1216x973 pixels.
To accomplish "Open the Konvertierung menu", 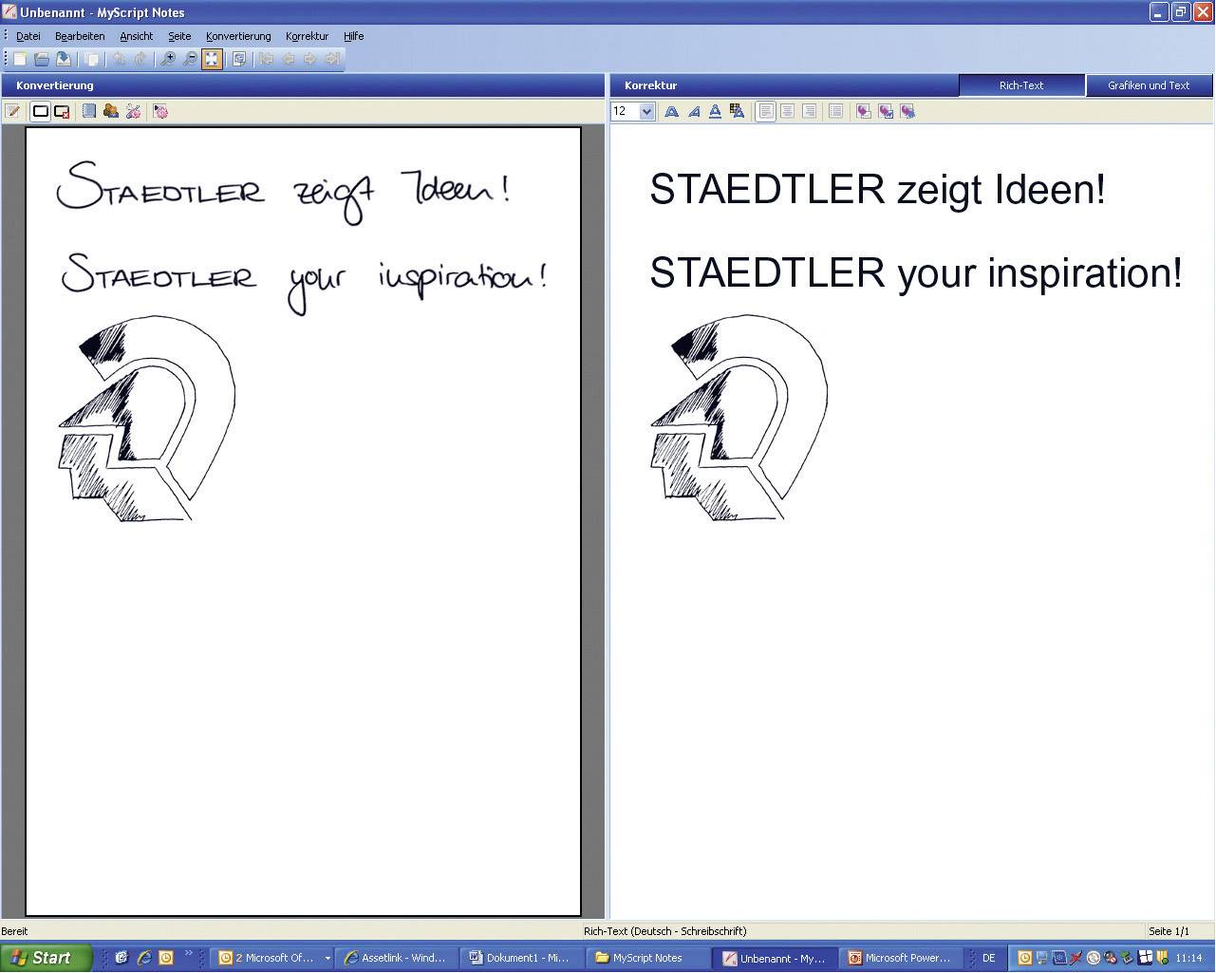I will 237,36.
